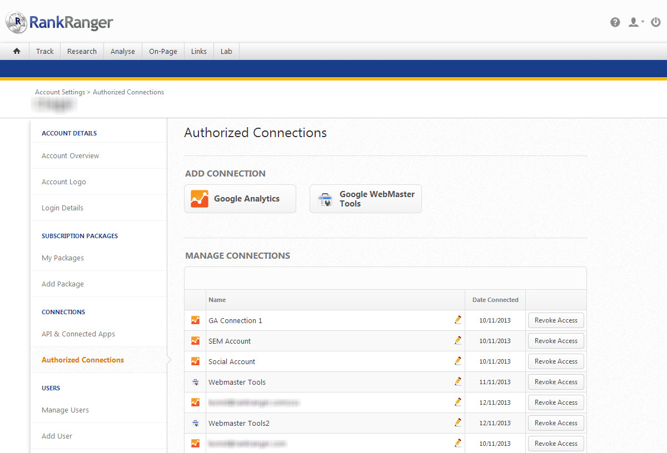Edit the Webmaster Tools2 connection name

(x=457, y=422)
